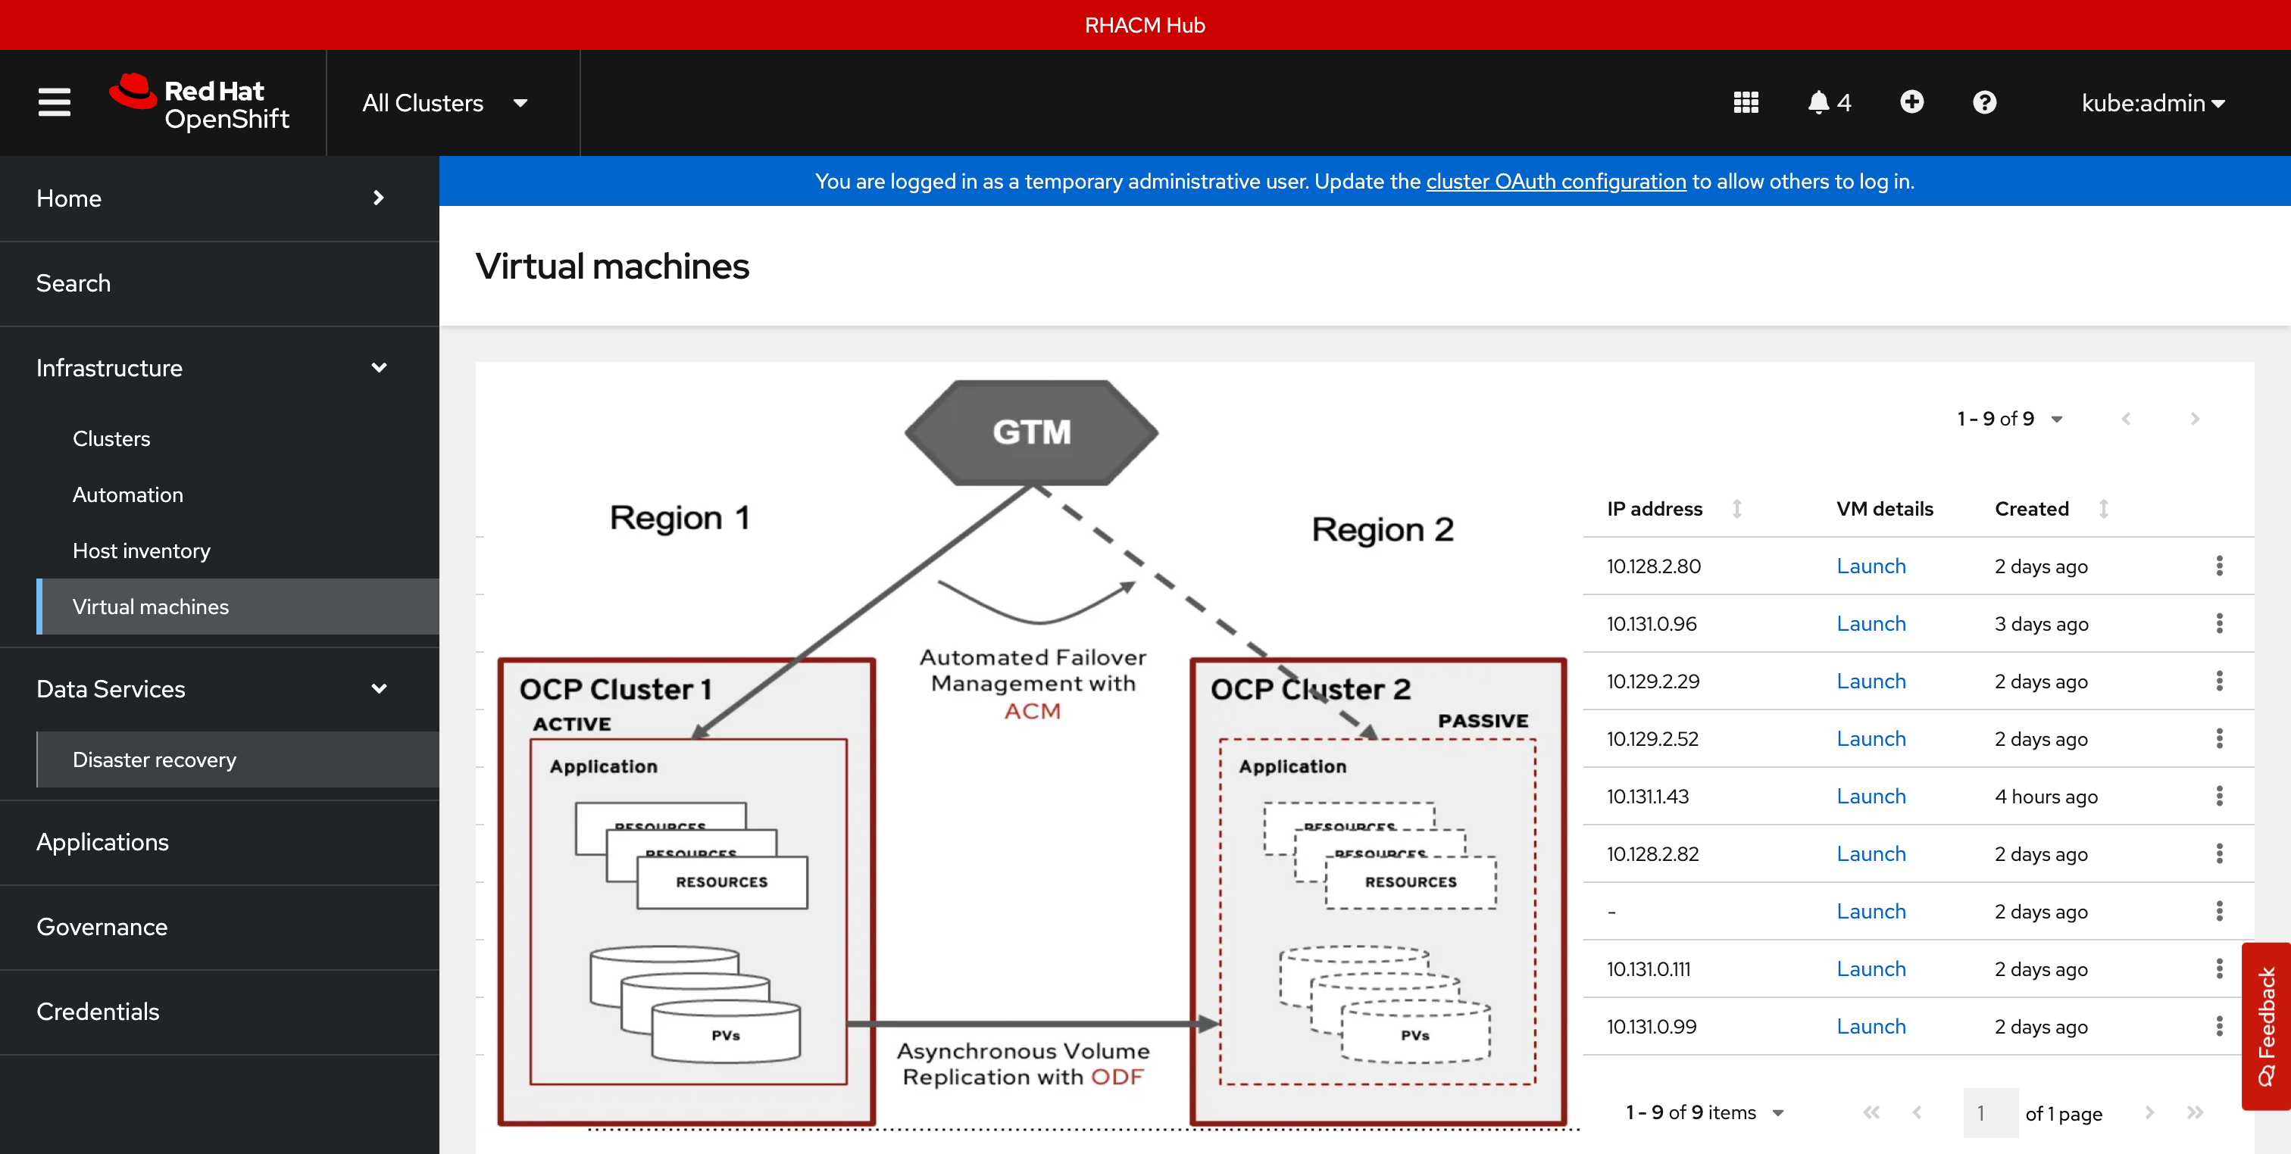Image resolution: width=2291 pixels, height=1154 pixels.
Task: Click the cluster OAuth configuration link
Action: (1556, 180)
